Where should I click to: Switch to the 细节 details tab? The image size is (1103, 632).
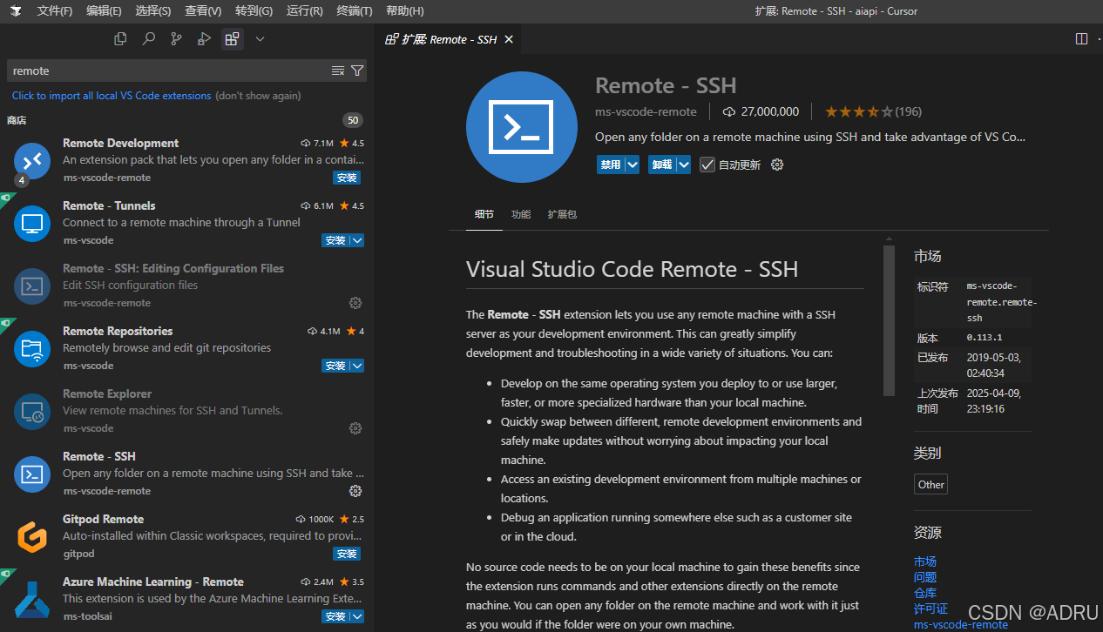coord(484,214)
